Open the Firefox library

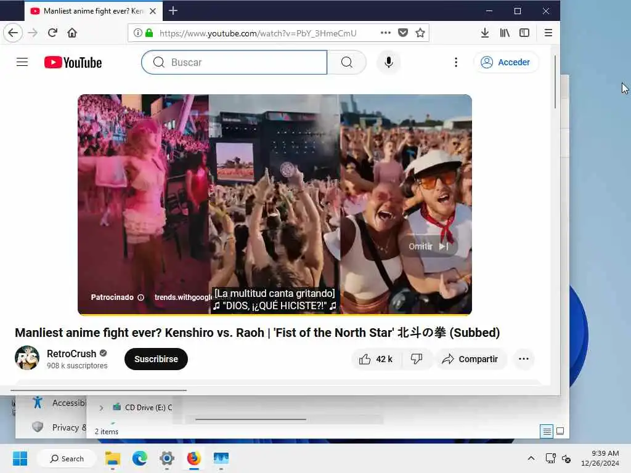(505, 33)
